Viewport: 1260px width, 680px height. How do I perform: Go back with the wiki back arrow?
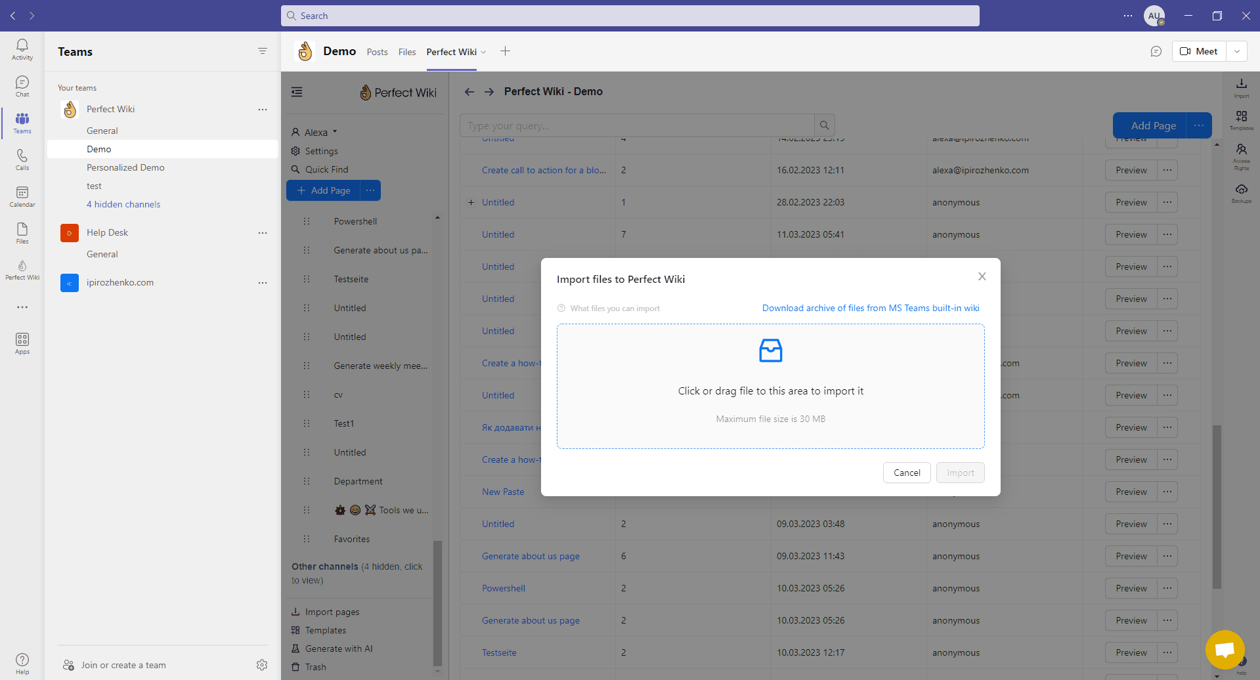point(469,92)
